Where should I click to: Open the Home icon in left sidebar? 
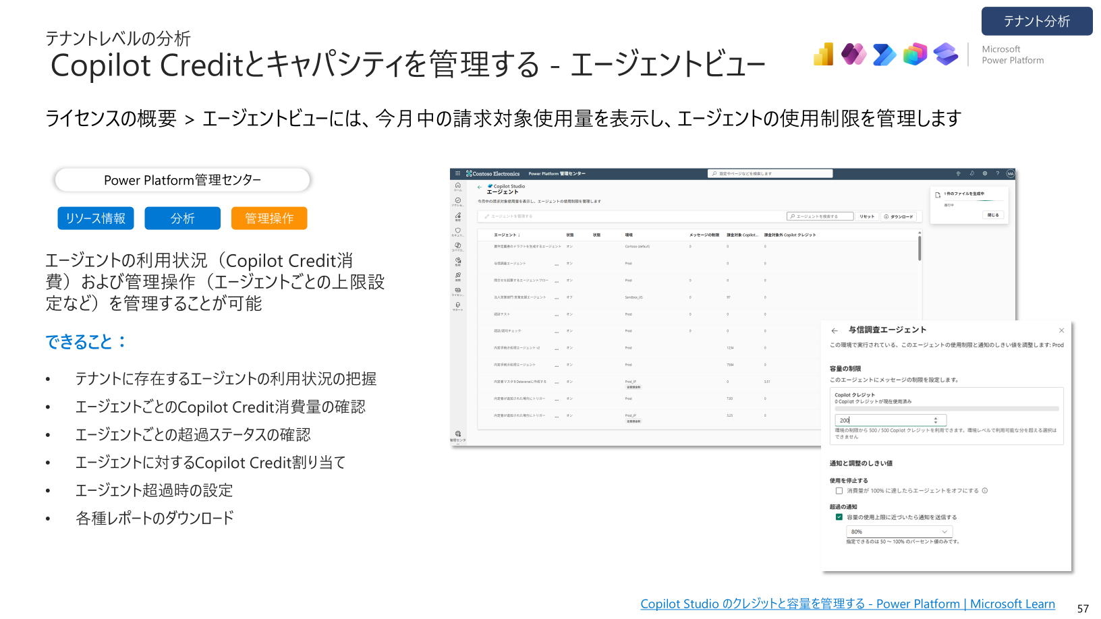(x=458, y=186)
